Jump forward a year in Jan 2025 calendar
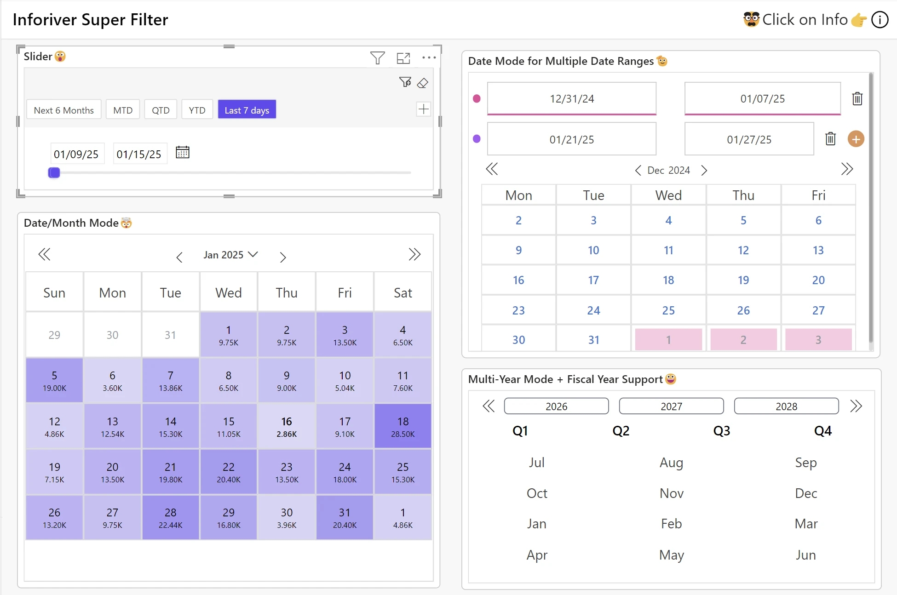Viewport: 897px width, 595px height. (414, 254)
